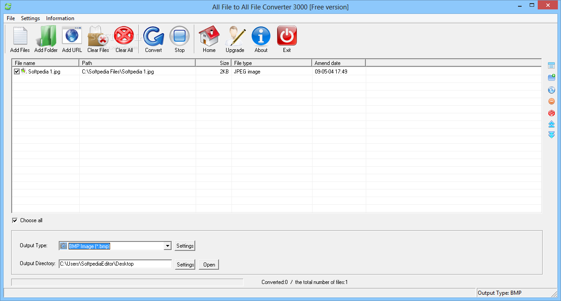Expand the Information menu

pyautogui.click(x=60, y=18)
